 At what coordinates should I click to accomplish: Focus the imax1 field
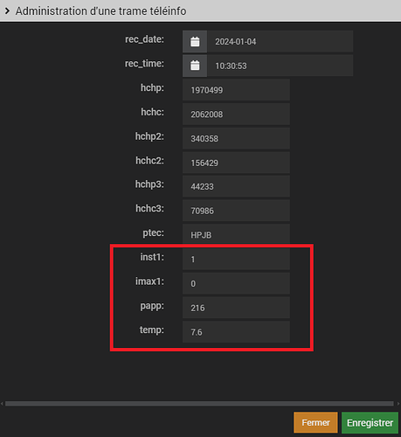[x=236, y=283]
